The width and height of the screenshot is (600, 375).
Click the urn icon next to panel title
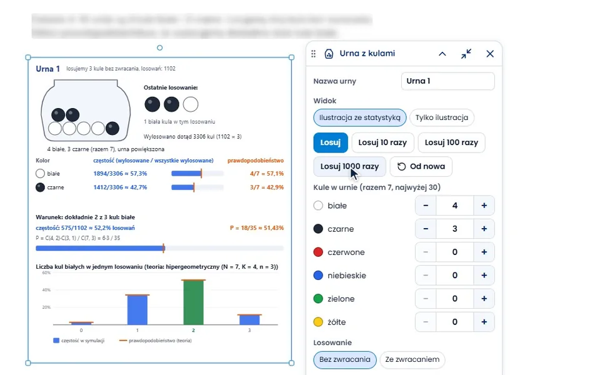tap(329, 54)
